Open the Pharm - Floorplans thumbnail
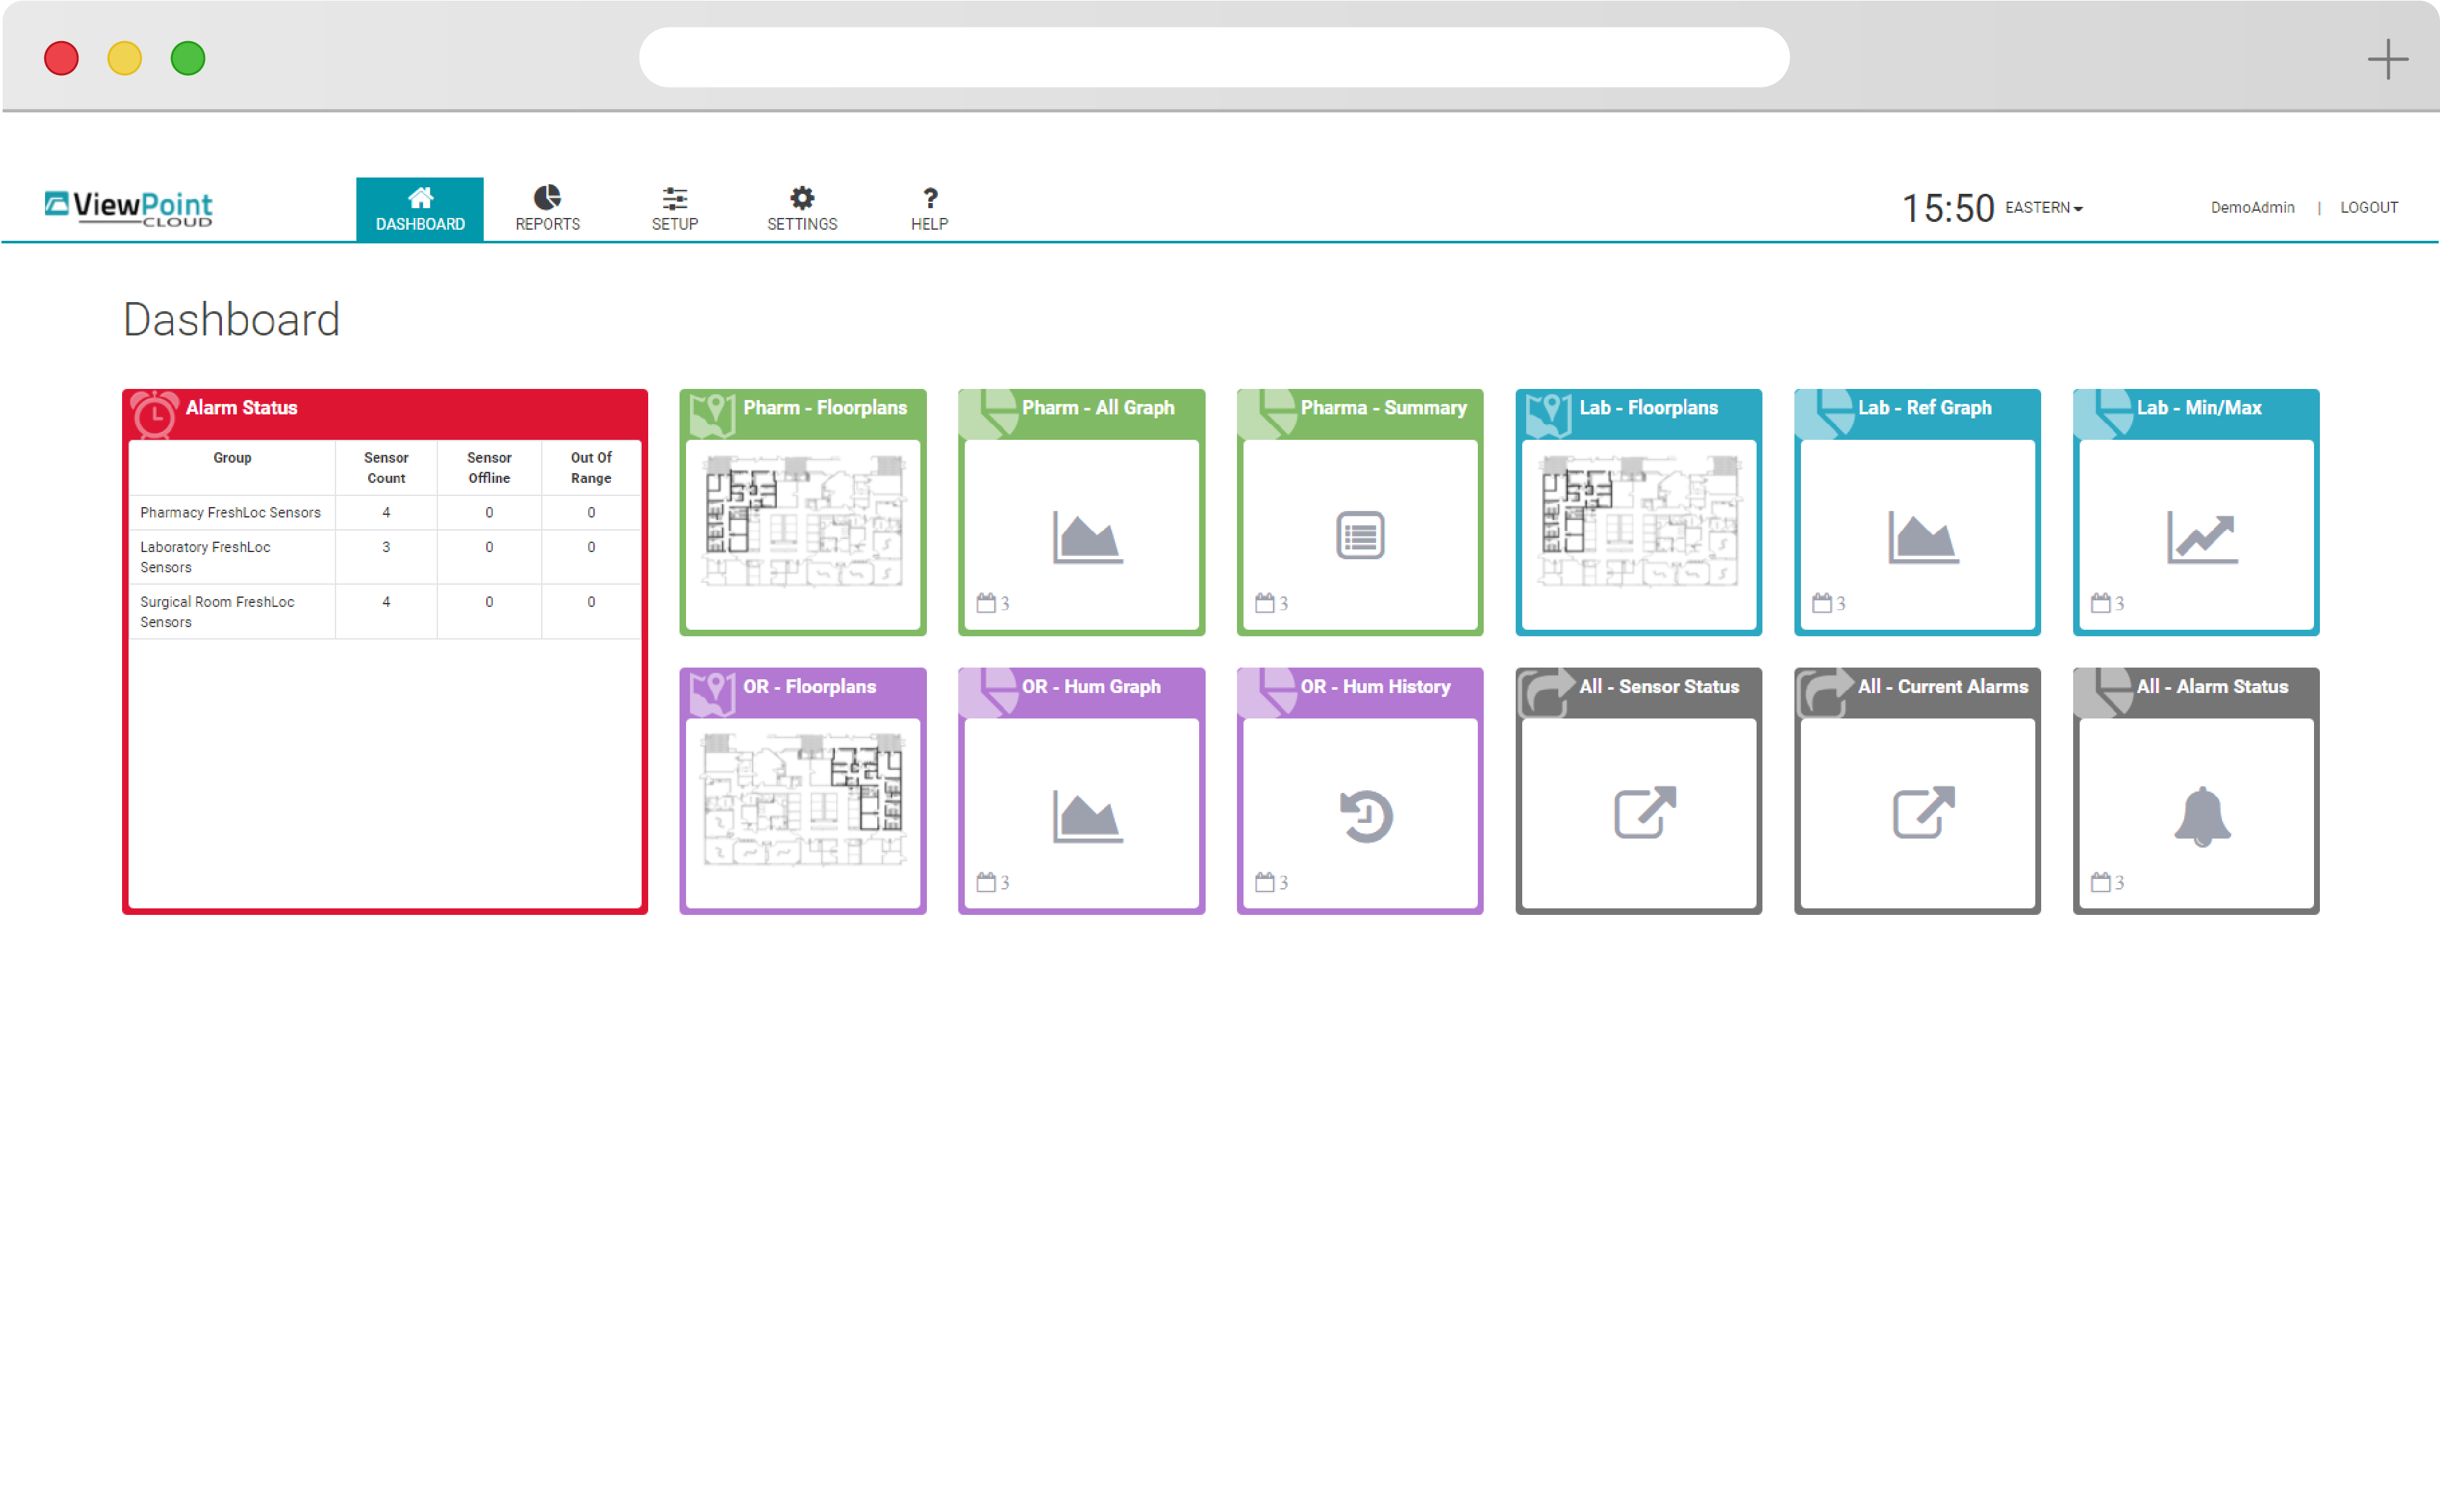This screenshot has height=1512, width=2440. 803,520
